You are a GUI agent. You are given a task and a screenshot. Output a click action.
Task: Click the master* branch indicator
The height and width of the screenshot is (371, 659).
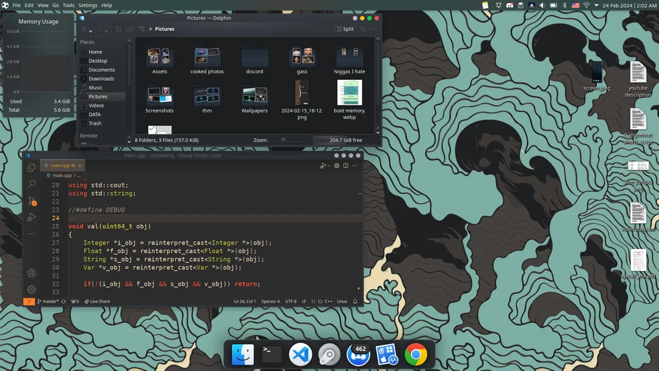click(48, 301)
